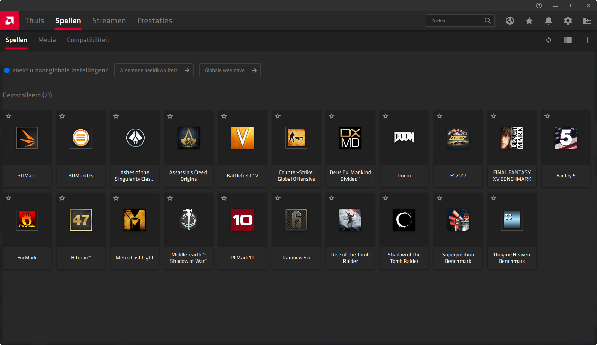Click the search magnifier icon

coord(487,21)
